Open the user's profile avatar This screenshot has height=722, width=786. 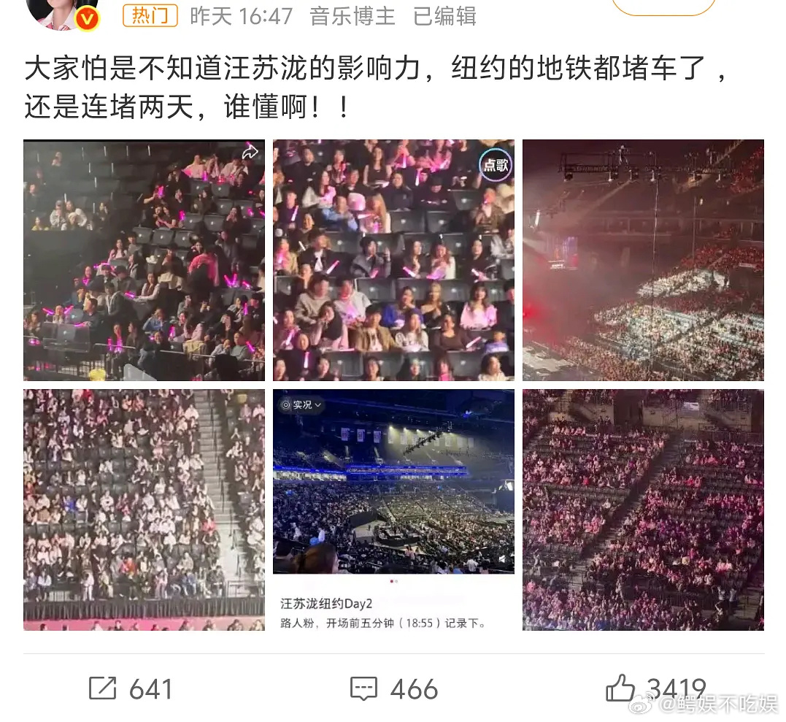pyautogui.click(x=63, y=12)
